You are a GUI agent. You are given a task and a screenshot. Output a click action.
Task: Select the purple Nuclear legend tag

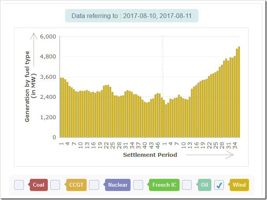pos(118,185)
